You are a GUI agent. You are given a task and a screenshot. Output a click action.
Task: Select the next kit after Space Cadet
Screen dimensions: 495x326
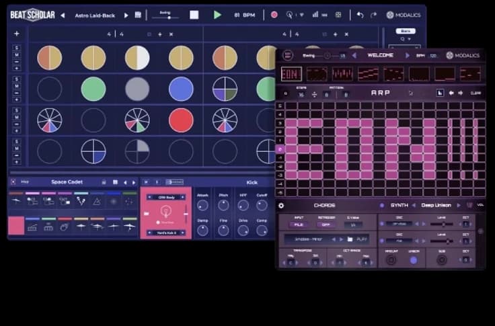[x=134, y=182]
